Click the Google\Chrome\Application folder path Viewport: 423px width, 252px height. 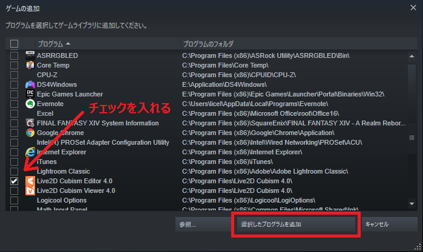point(258,133)
